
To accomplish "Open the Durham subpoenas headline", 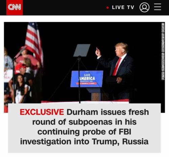I will [x=84, y=127].
